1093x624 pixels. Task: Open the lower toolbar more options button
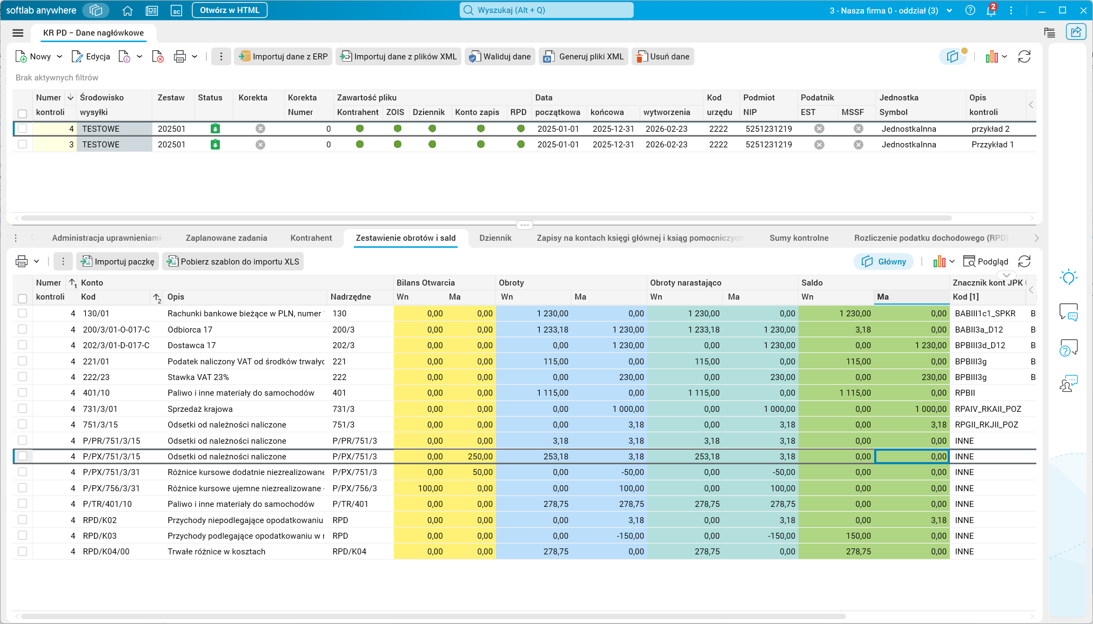pyautogui.click(x=63, y=262)
